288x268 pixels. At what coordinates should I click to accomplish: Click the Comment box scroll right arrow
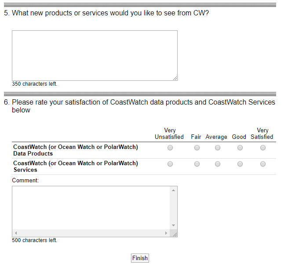click(166, 233)
